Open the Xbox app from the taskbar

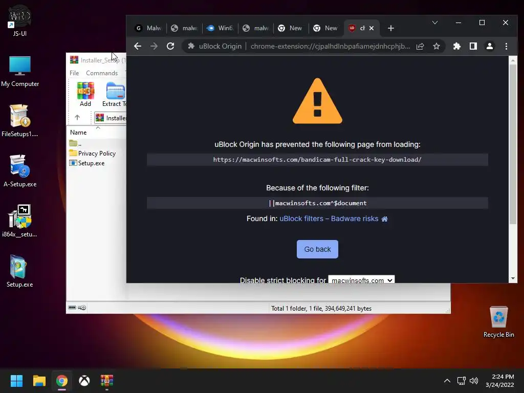click(84, 381)
